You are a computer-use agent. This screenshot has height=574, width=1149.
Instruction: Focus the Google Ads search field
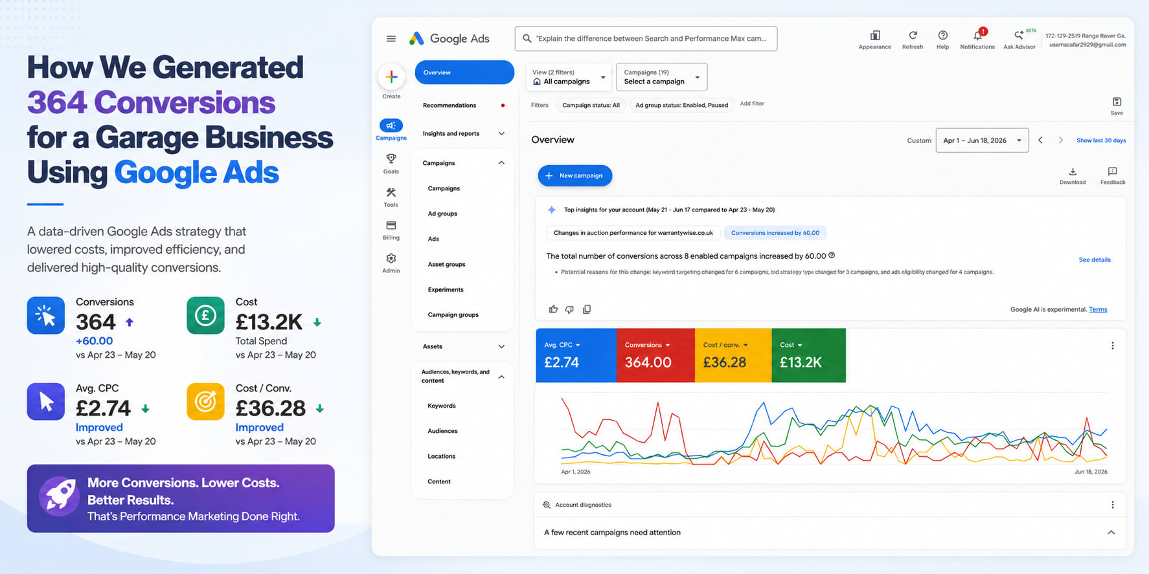tap(646, 39)
